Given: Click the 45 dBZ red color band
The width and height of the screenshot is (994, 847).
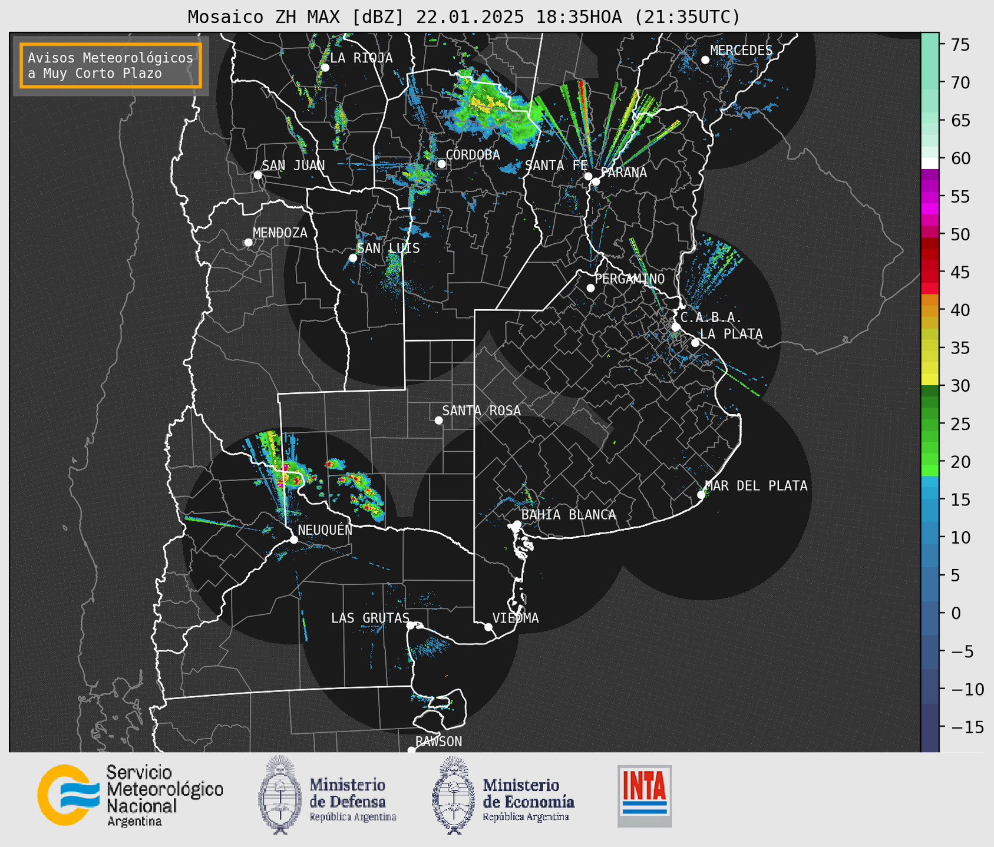Looking at the screenshot, I should (930, 272).
